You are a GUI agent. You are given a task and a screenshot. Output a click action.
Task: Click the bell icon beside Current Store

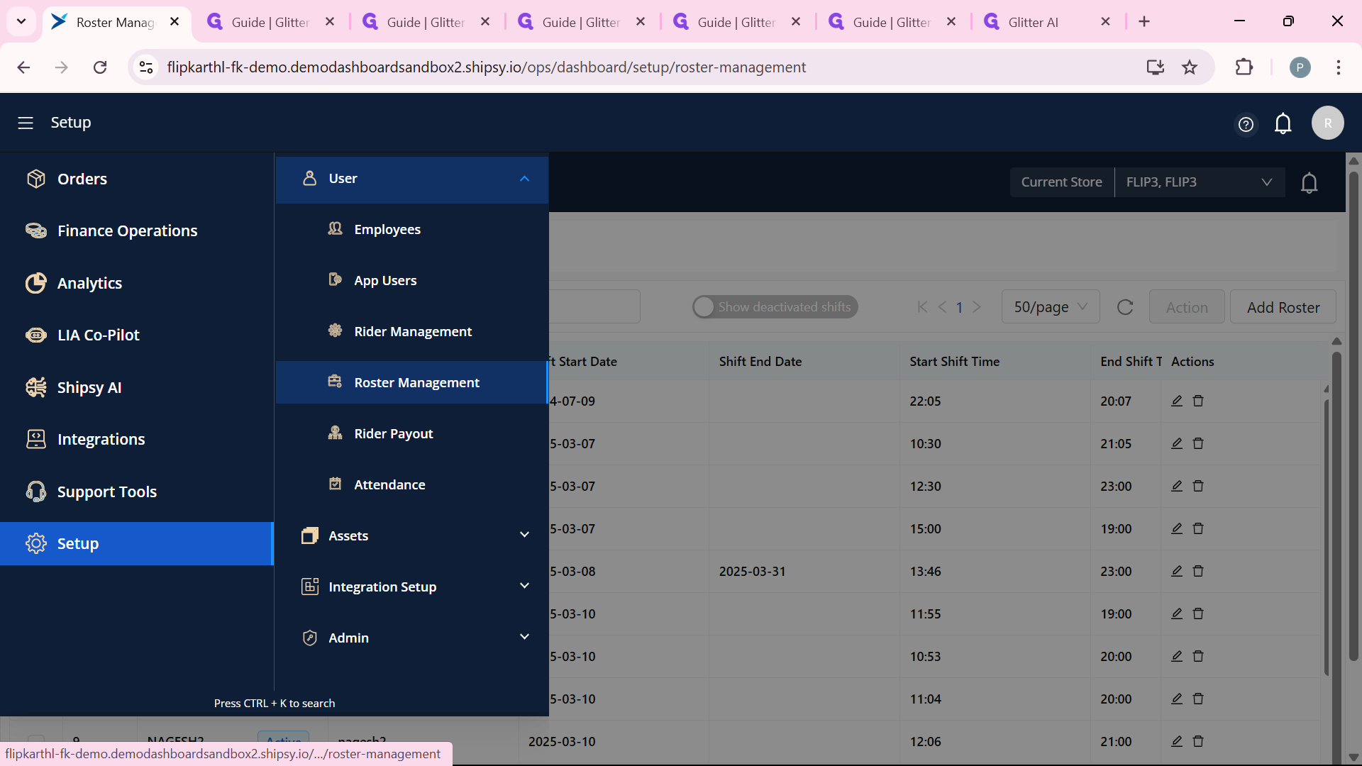(x=1309, y=183)
